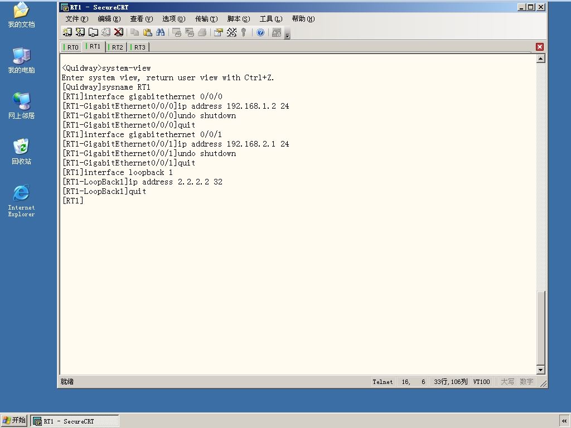The height and width of the screenshot is (428, 571).
Task: Click the Auto Print printer icon
Action: click(202, 32)
